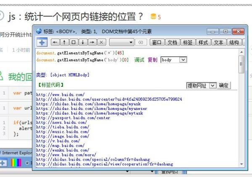Switch to the 标签 tab
Image resolution: width=252 pixels, height=177 pixels.
tap(188, 42)
